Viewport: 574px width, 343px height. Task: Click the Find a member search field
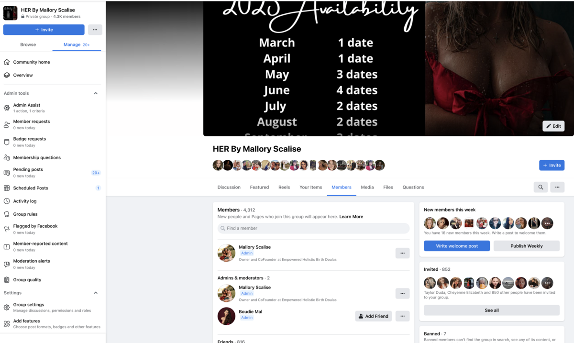pyautogui.click(x=313, y=228)
